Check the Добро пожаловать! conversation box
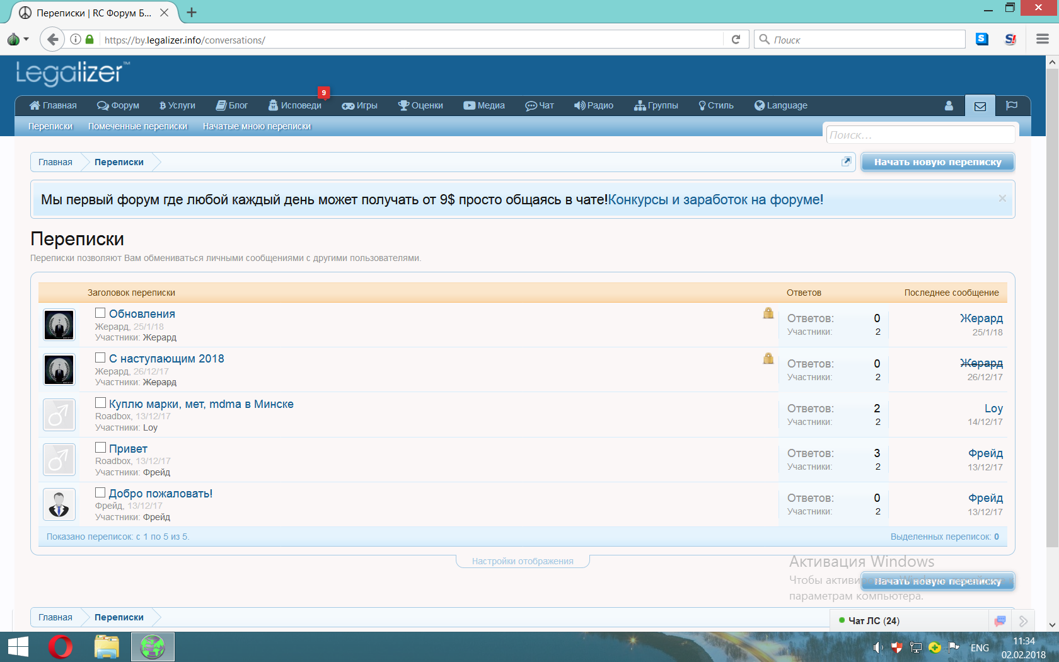The height and width of the screenshot is (662, 1059). [x=100, y=493]
